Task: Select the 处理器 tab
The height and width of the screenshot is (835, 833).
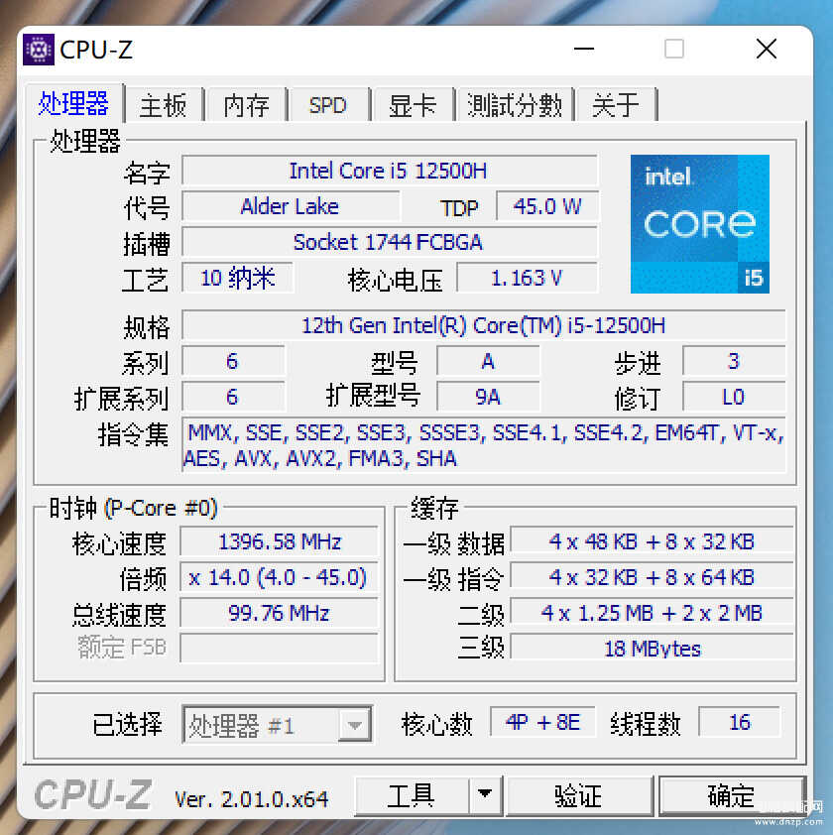Action: click(x=74, y=103)
